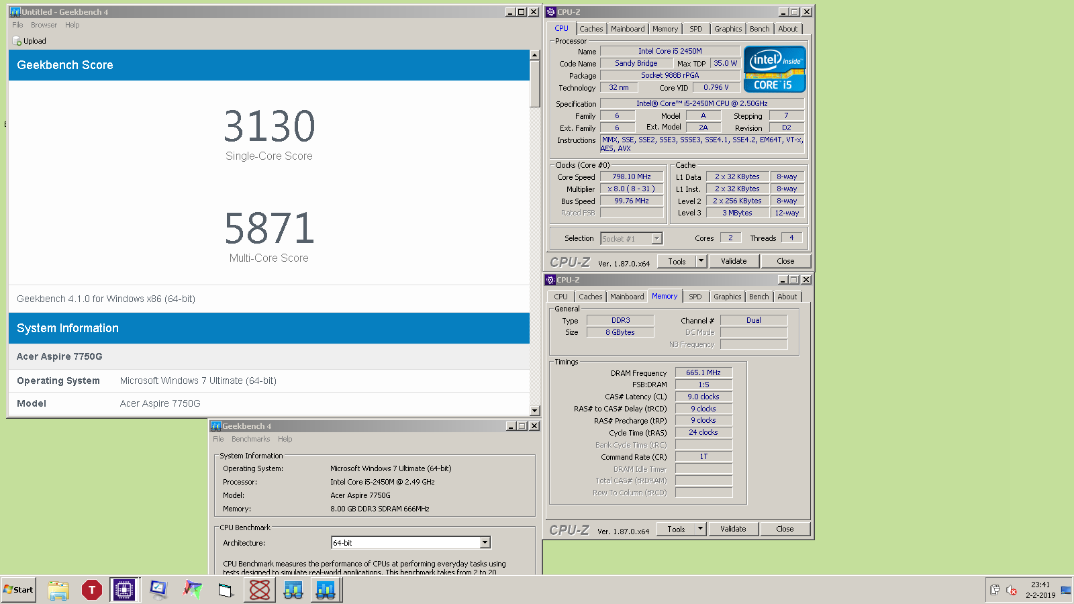Click the Memory Size 8 GBytes field

[x=620, y=332]
